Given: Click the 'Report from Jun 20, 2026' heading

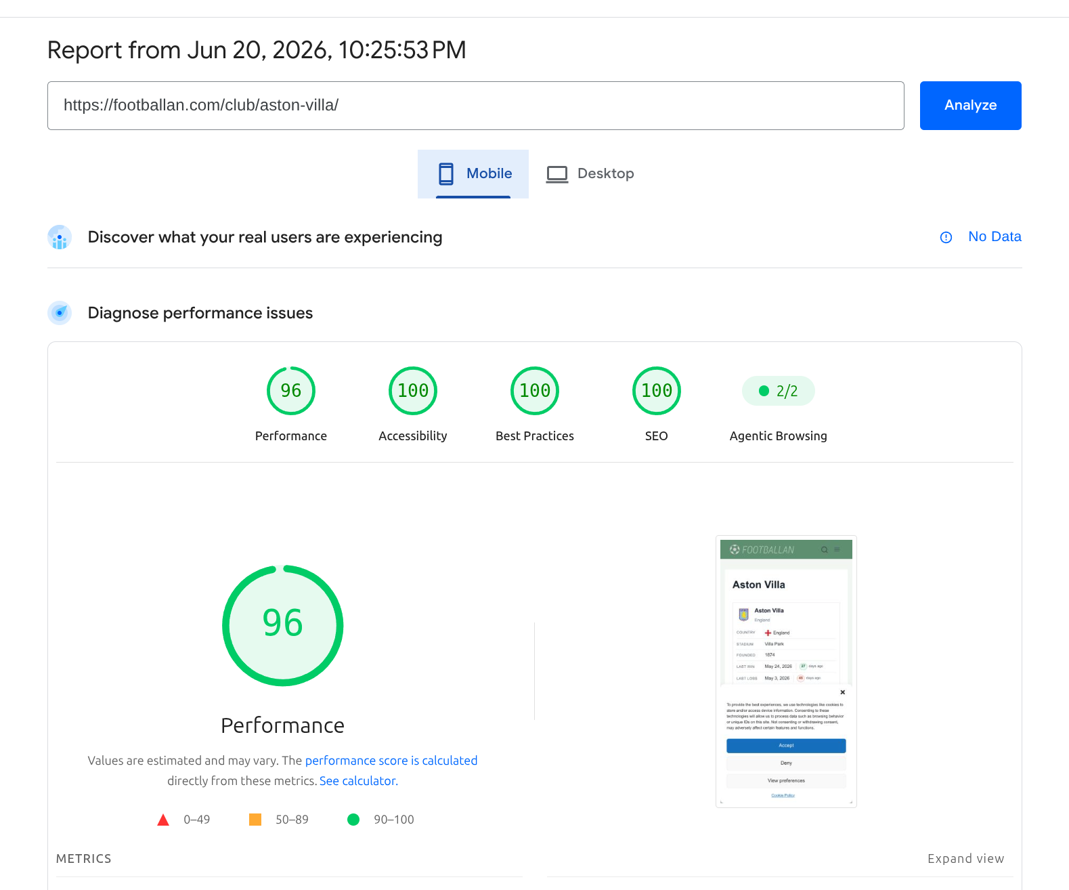Looking at the screenshot, I should coord(257,50).
